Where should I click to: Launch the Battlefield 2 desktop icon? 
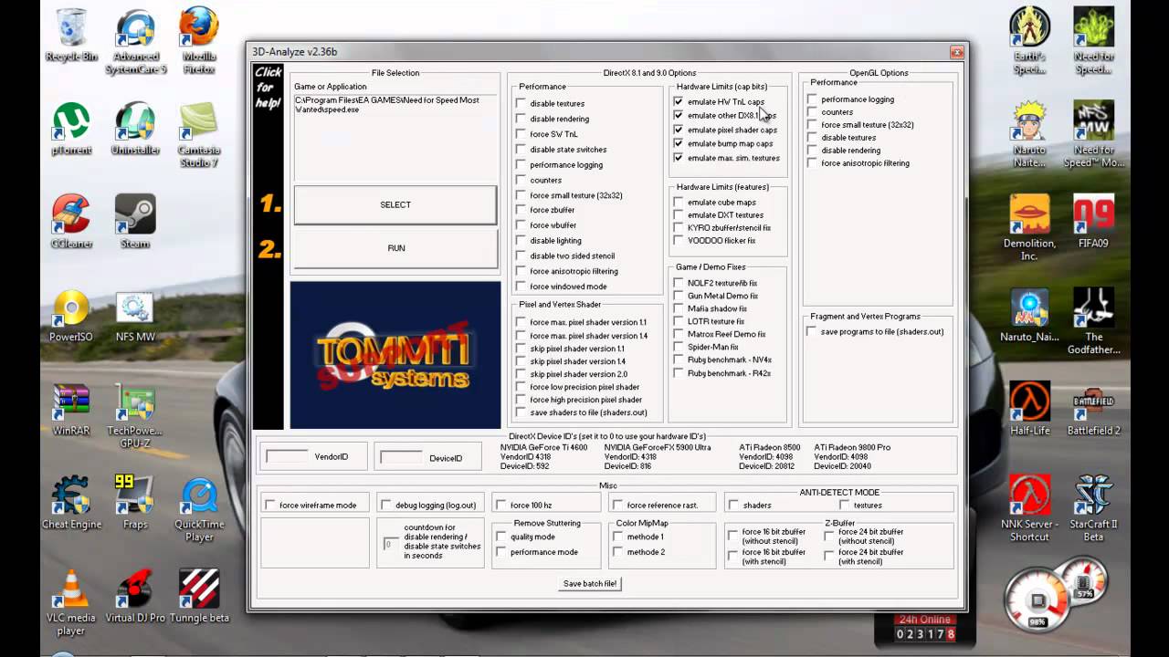click(1093, 410)
